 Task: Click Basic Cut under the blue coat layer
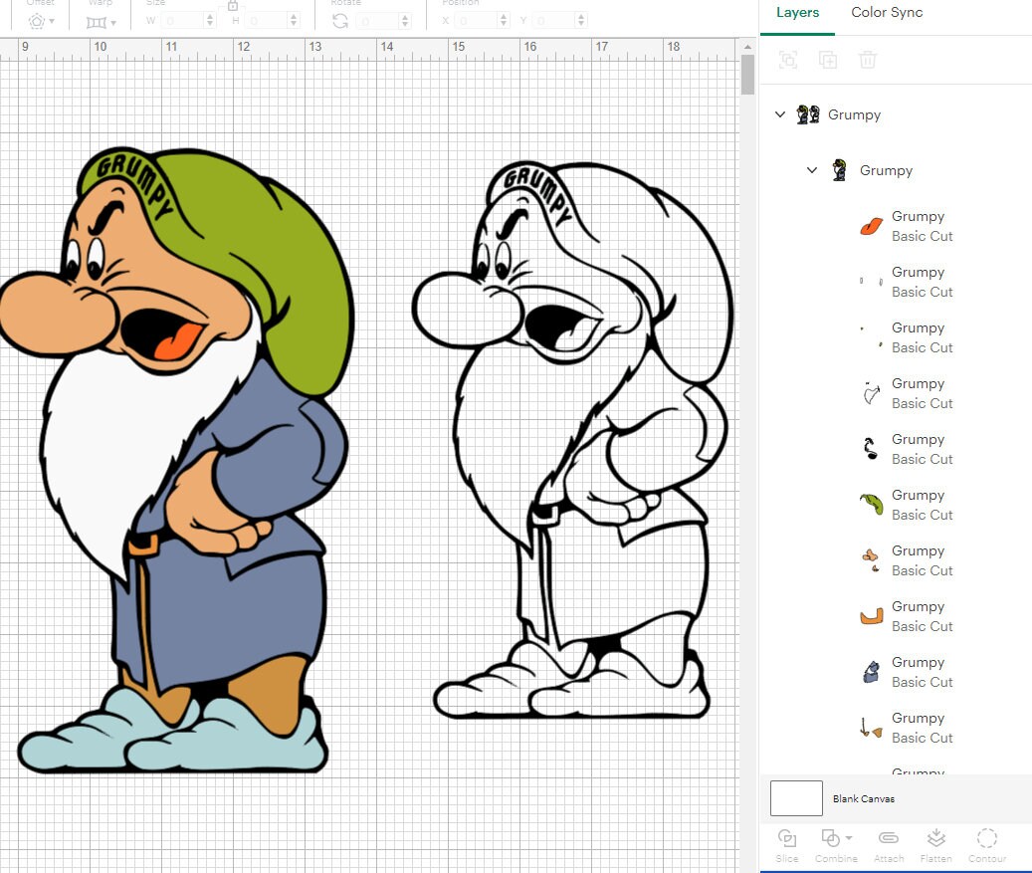(x=923, y=682)
